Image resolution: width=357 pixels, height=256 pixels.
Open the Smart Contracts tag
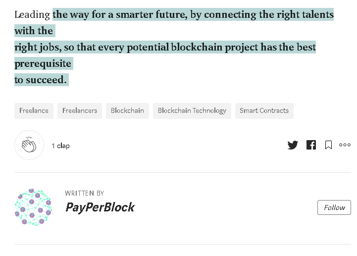264,111
